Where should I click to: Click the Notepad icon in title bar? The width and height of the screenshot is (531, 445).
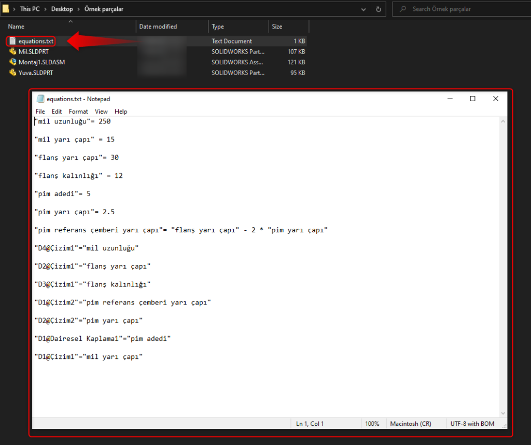40,99
